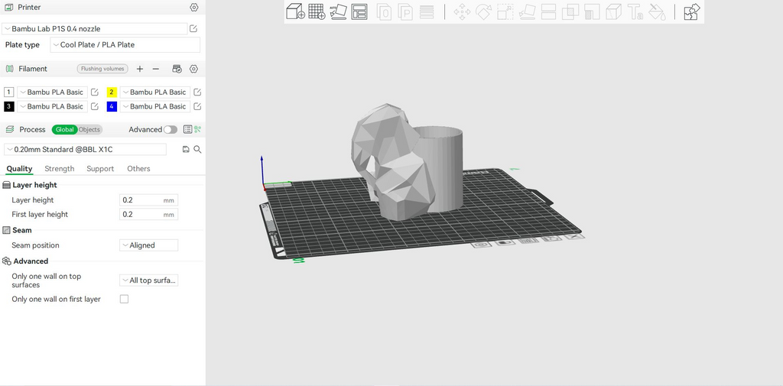The width and height of the screenshot is (783, 386).
Task: Click the AMS filament sync icon
Action: coord(177,69)
